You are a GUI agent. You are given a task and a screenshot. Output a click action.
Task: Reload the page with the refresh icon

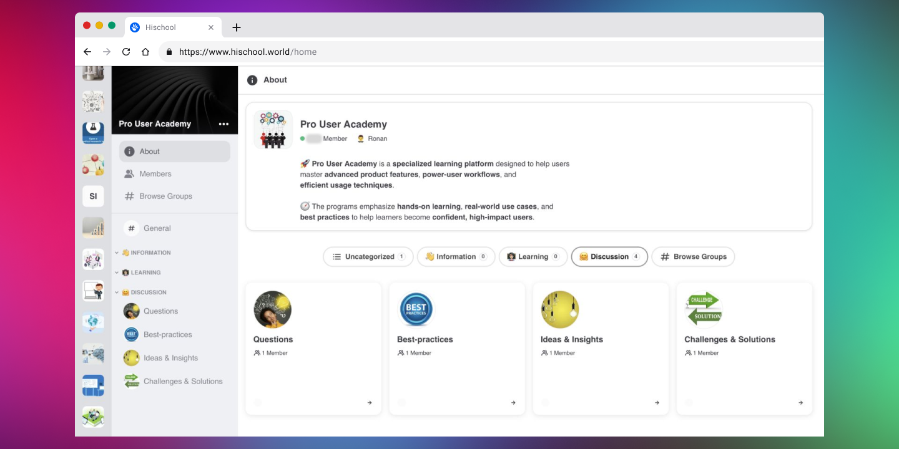coord(126,52)
